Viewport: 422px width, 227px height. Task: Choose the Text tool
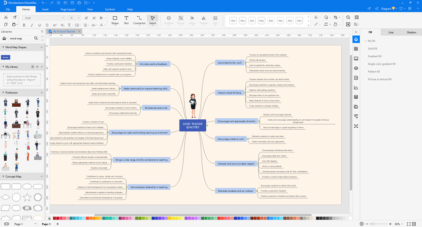[x=126, y=20]
